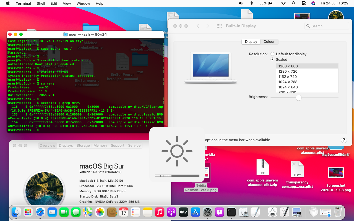Open the Displays tab in About This Mac
Screen dimensions: 354x221
pos(66,145)
